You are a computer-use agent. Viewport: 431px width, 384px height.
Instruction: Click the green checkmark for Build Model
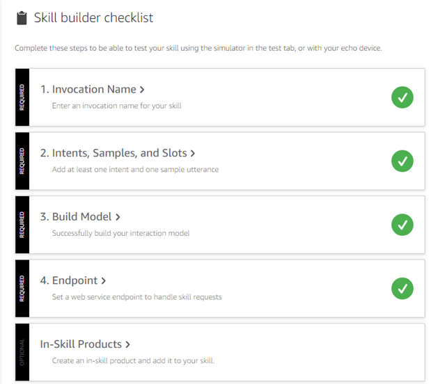(402, 225)
